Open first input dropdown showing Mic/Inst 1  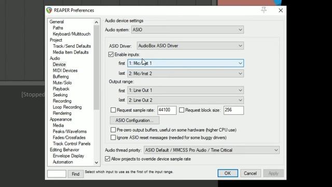pyautogui.click(x=186, y=63)
